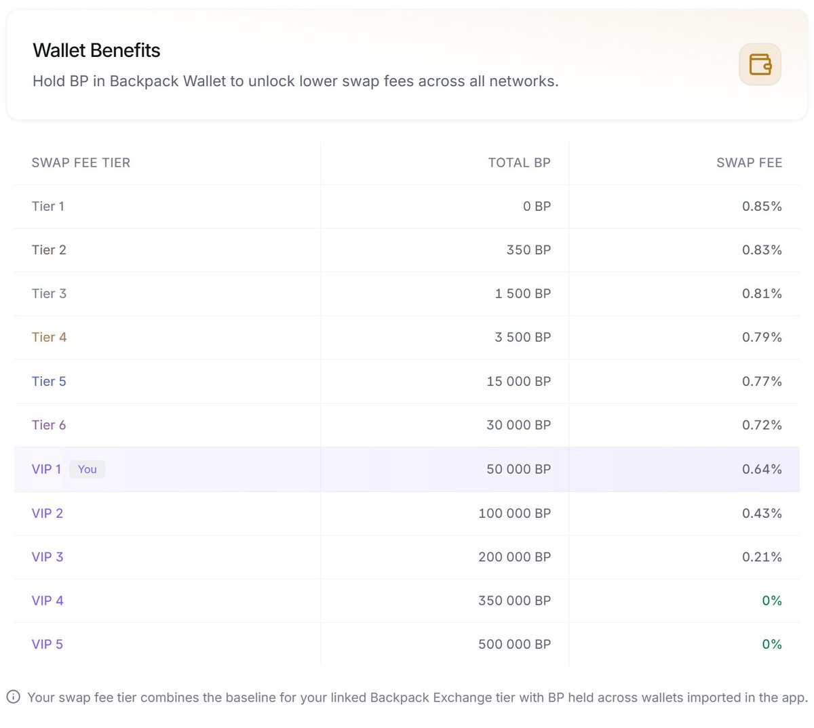Image resolution: width=814 pixels, height=728 pixels.
Task: Click the wallet icon in Wallet Benefits card
Action: point(760,64)
